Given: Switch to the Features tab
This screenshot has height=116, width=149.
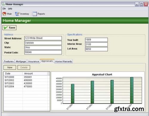Looking at the screenshot, I should pyautogui.click(x=9, y=61).
